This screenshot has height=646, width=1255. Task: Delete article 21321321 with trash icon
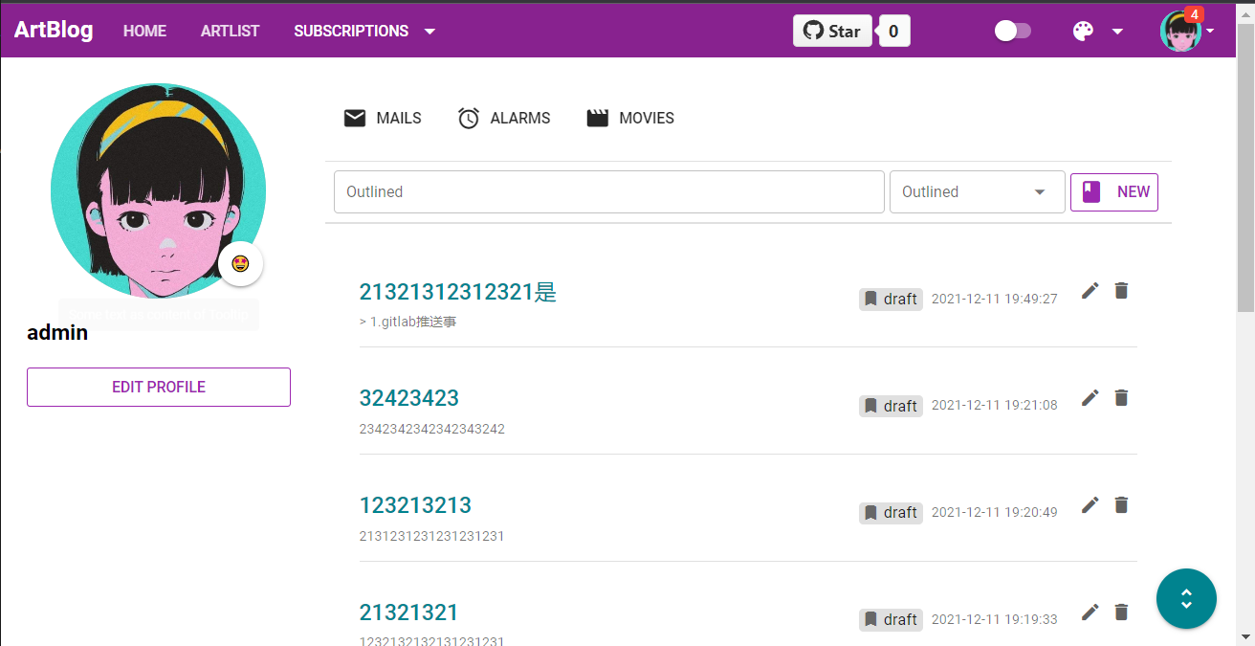(x=1122, y=612)
